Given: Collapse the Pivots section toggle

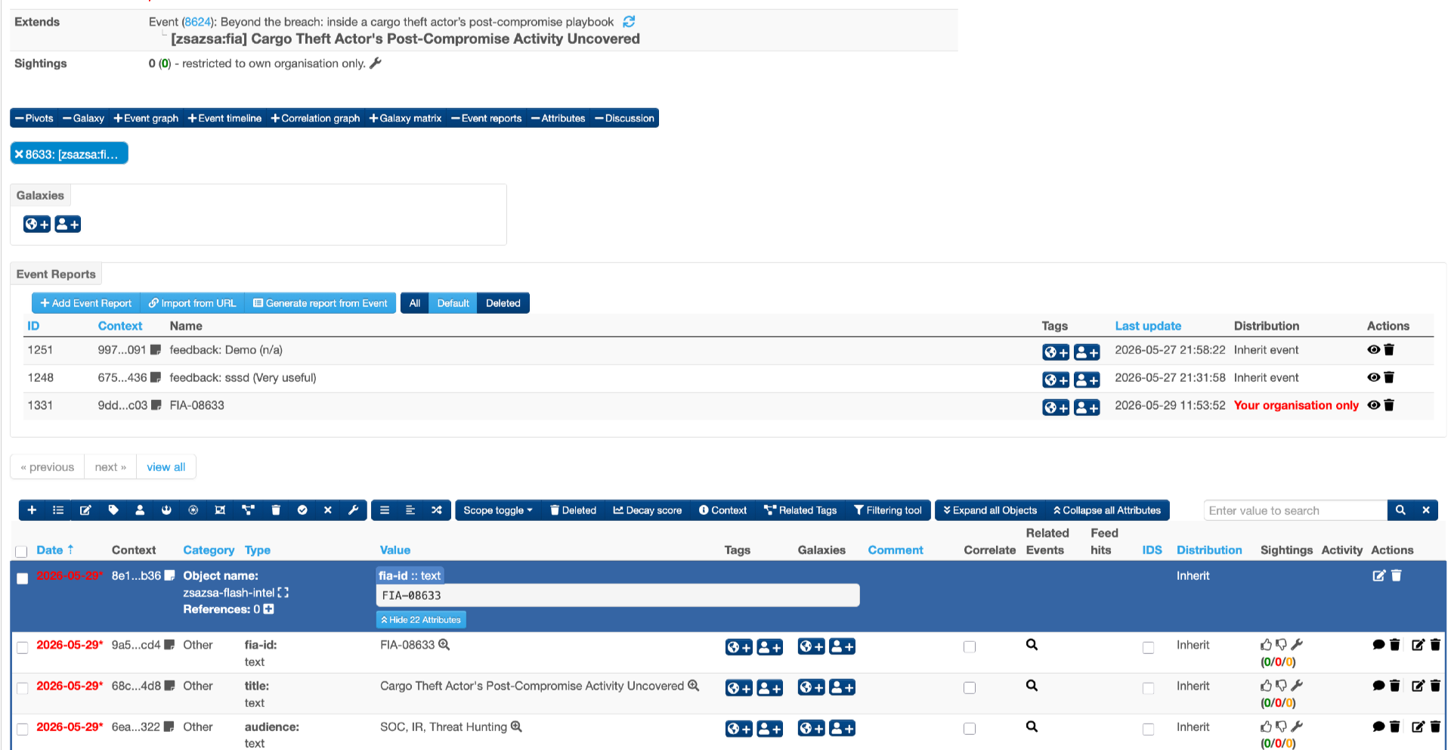Looking at the screenshot, I should (34, 118).
